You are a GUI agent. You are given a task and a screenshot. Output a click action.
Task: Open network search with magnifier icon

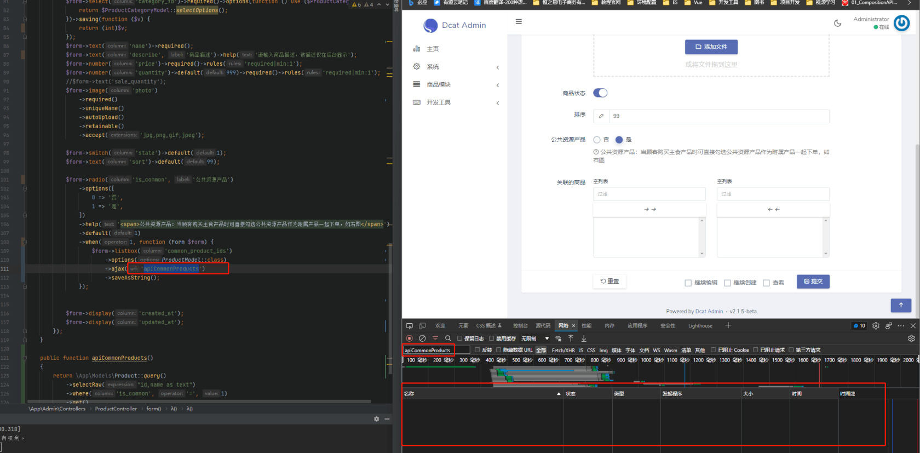[448, 339]
